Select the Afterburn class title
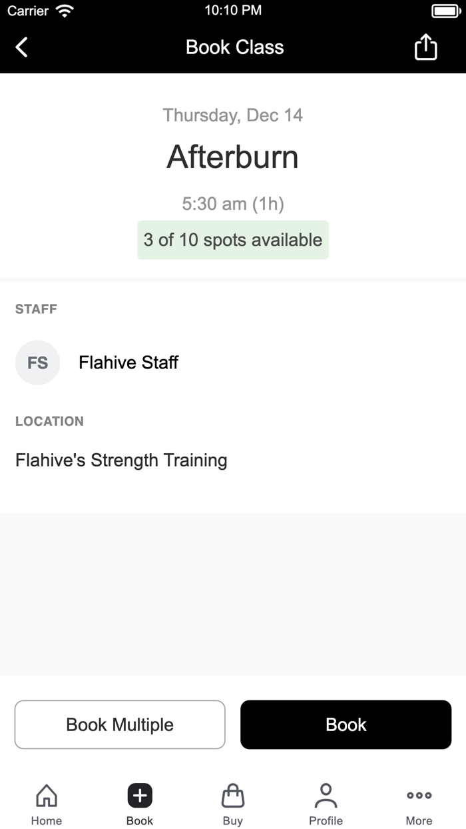Viewport: 466px width, 829px height. click(232, 157)
